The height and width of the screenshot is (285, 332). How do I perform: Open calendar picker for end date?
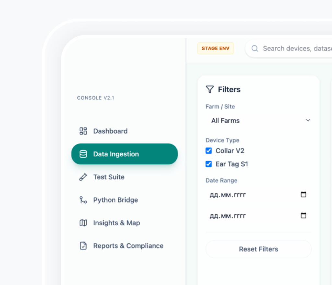point(303,216)
